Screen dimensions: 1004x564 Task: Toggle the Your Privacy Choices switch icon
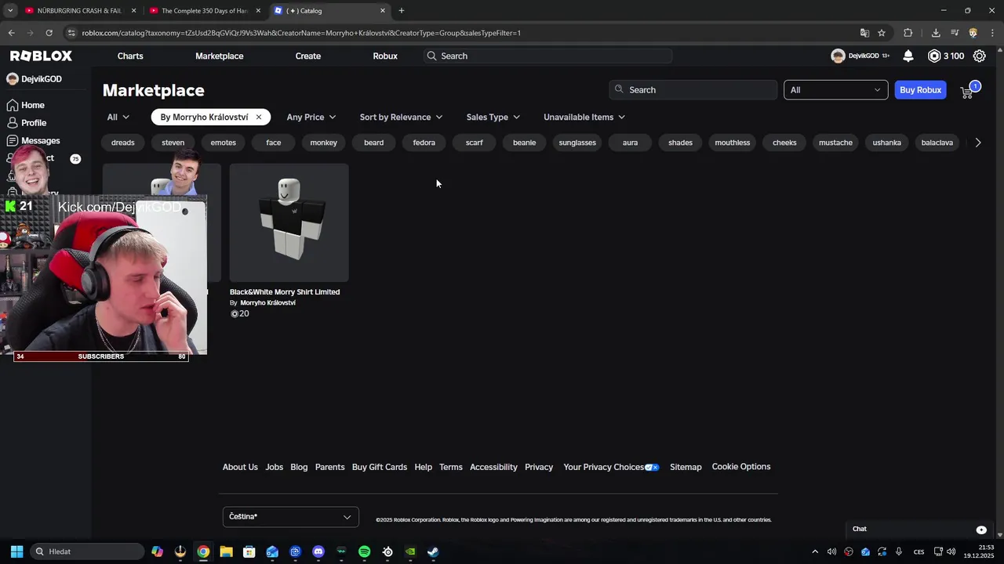(x=652, y=468)
